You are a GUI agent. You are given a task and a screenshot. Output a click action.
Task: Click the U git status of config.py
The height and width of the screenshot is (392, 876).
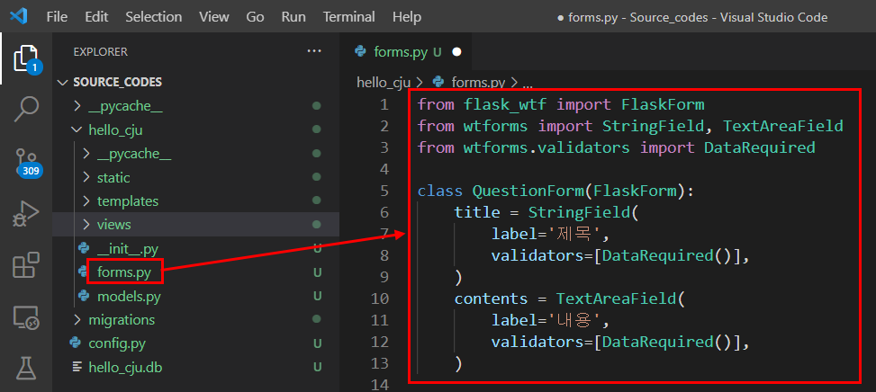click(317, 343)
